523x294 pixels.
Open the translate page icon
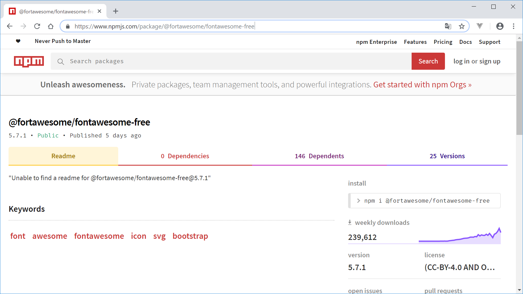(x=448, y=26)
